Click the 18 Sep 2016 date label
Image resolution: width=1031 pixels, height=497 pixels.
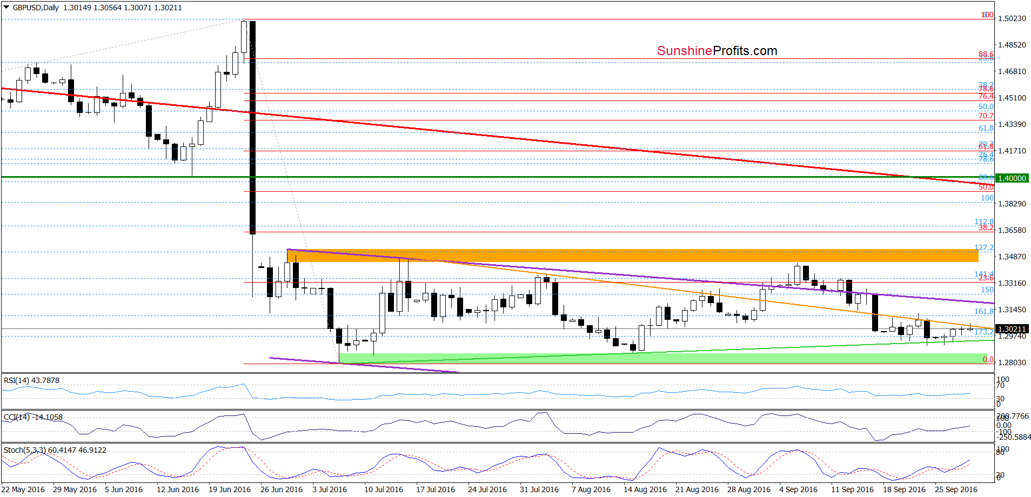(x=905, y=489)
